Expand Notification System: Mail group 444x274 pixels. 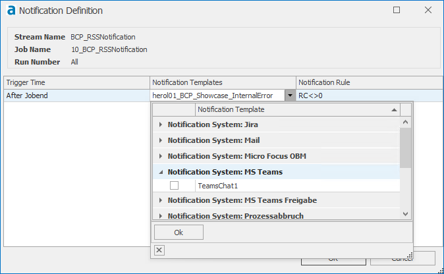[161, 140]
